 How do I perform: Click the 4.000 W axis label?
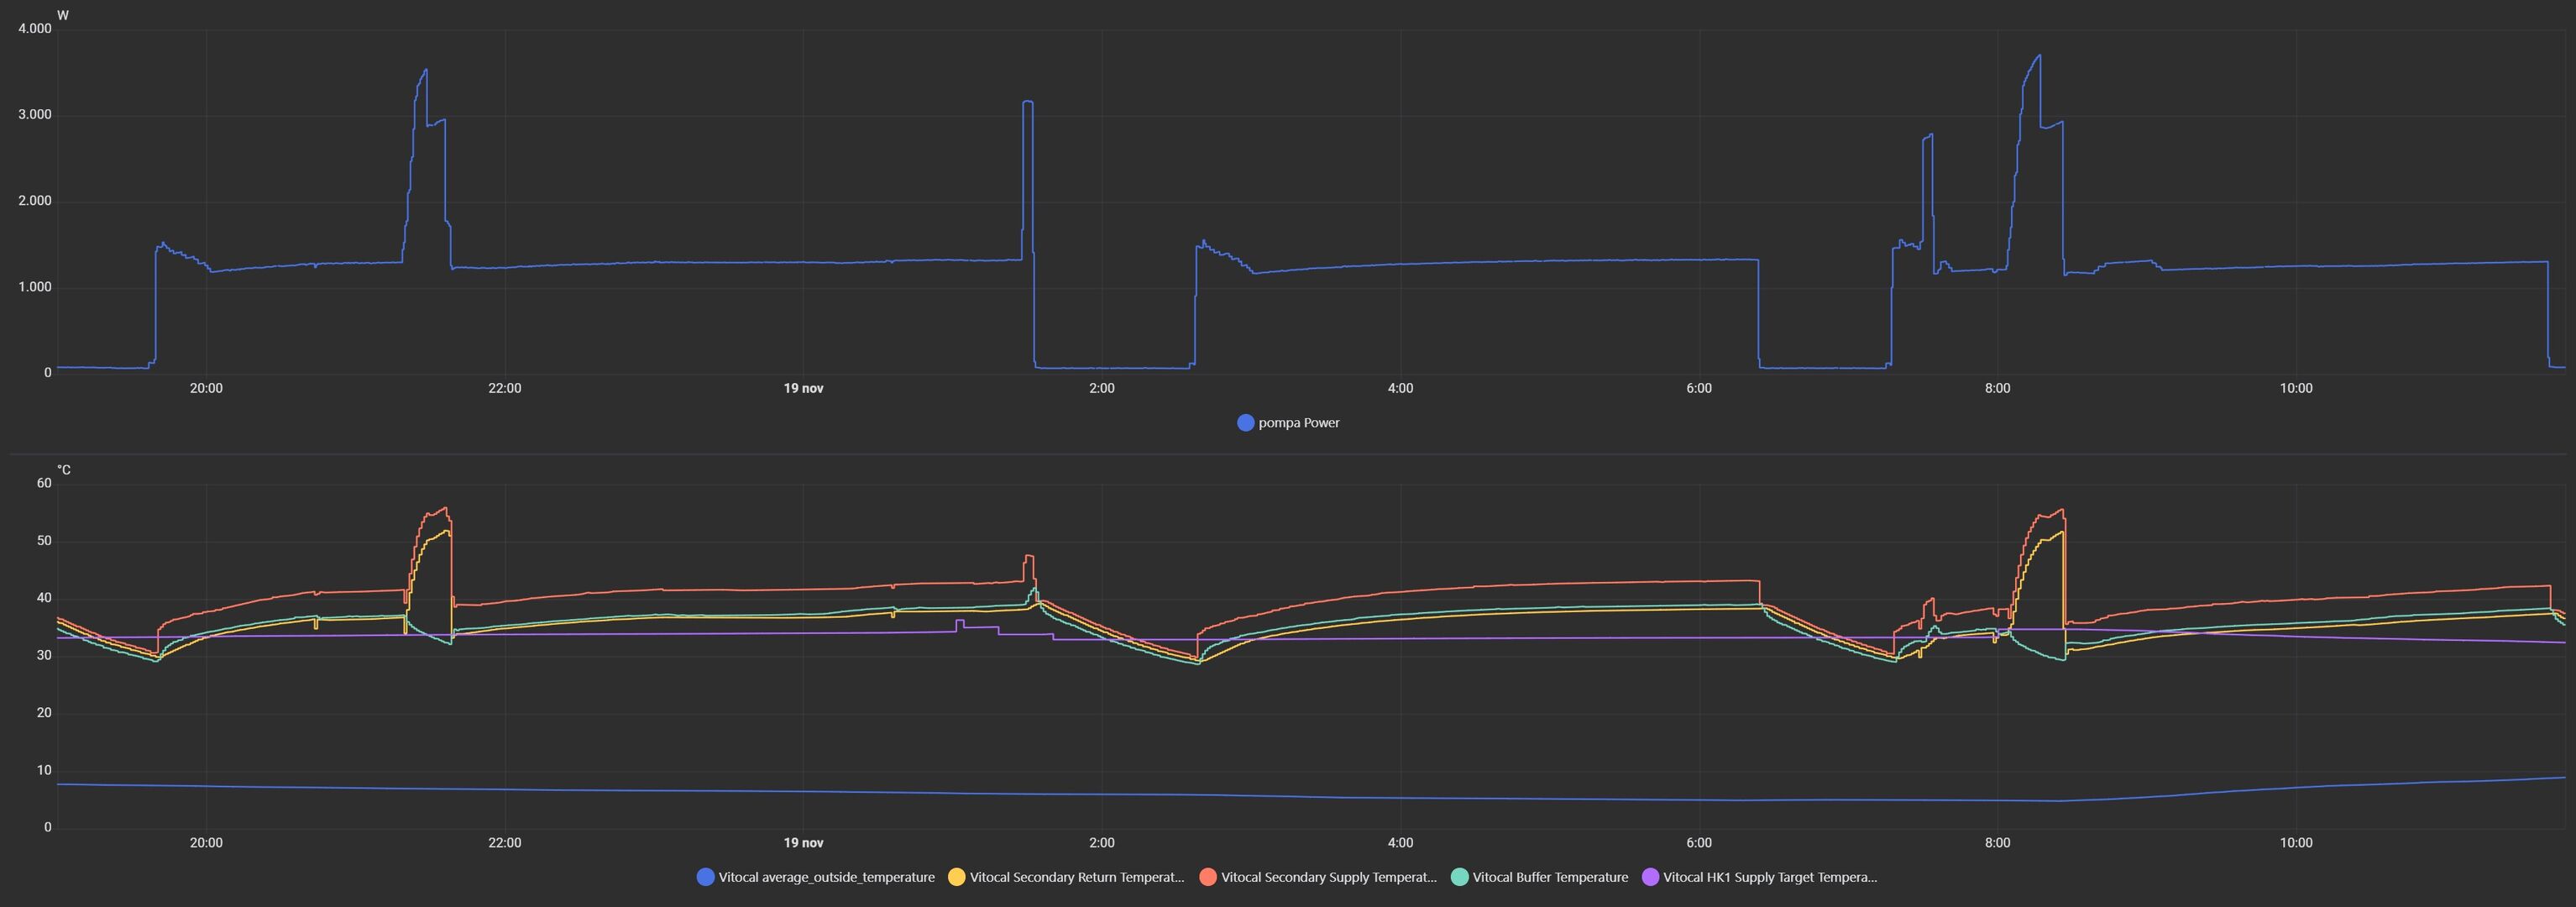(x=35, y=29)
